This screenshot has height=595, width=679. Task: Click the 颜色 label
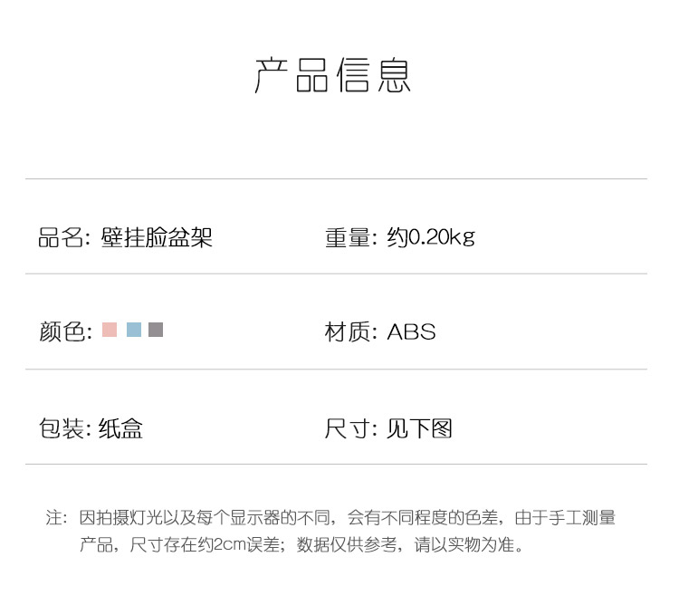pos(62,332)
